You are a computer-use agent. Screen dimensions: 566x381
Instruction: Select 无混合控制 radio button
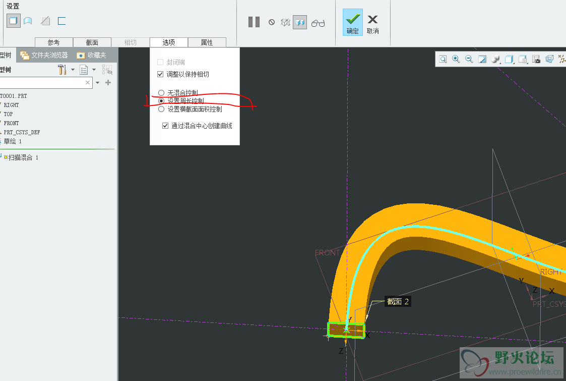[x=161, y=93]
